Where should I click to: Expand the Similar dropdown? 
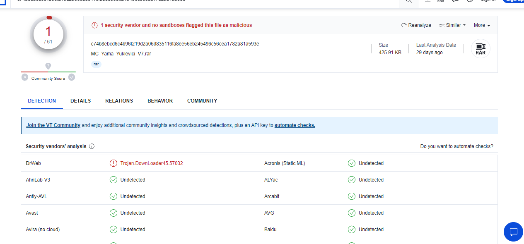tap(452, 25)
